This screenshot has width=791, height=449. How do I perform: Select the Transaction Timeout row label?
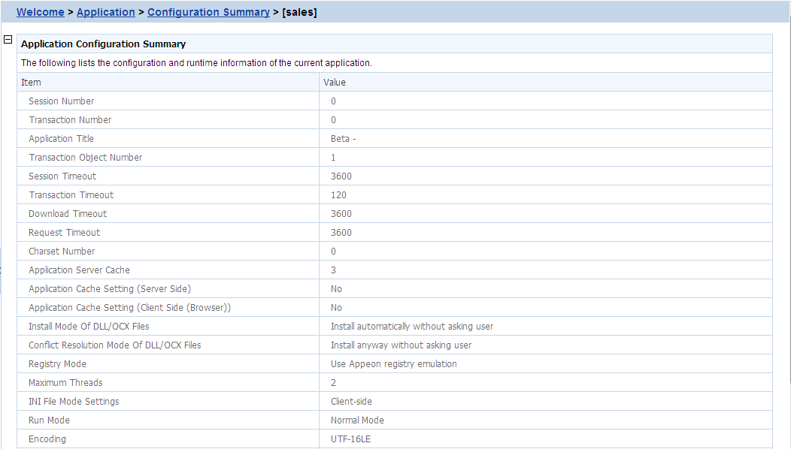71,195
